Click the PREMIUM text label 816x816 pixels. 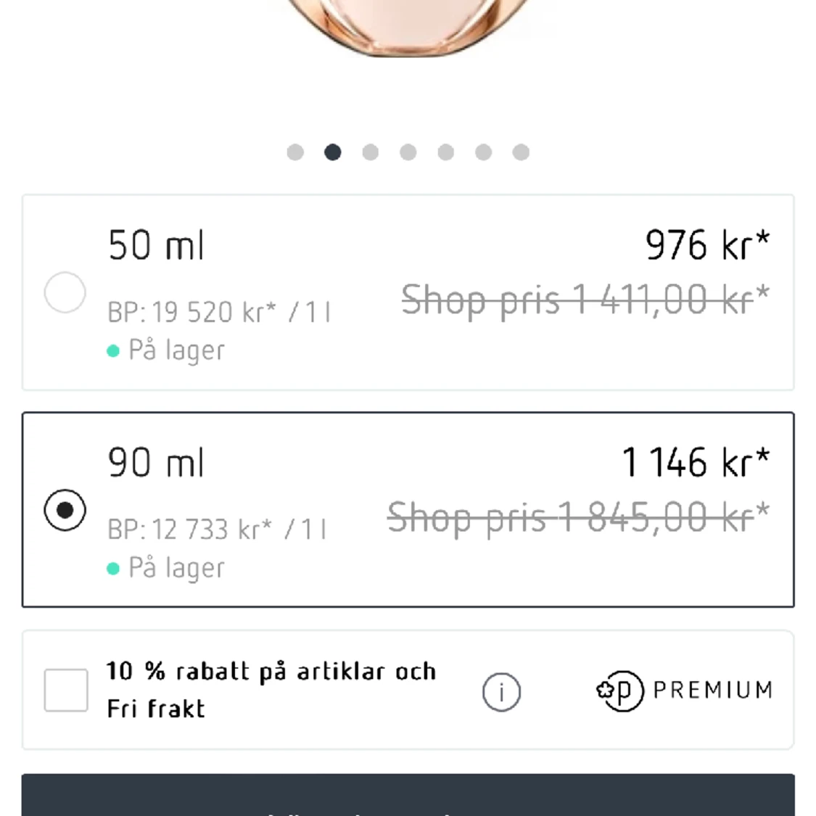(x=713, y=690)
